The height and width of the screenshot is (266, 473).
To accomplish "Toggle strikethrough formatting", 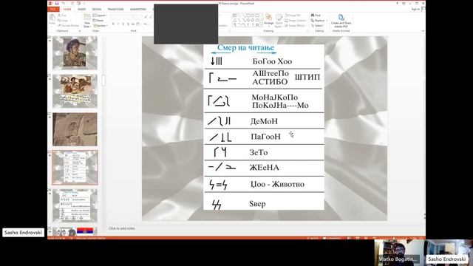I will pos(133,24).
